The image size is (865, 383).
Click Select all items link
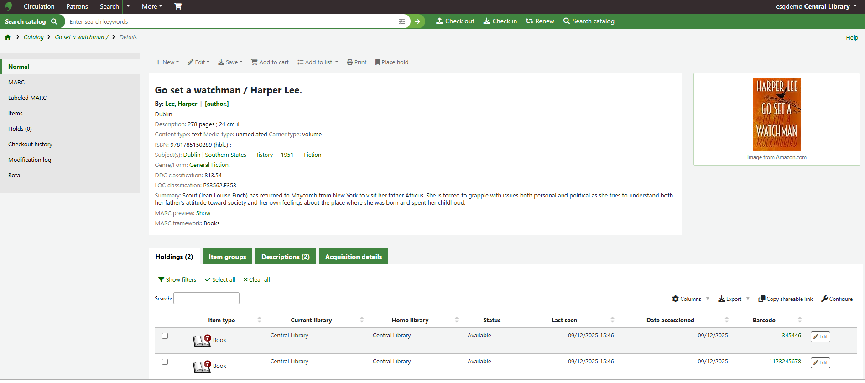[220, 280]
